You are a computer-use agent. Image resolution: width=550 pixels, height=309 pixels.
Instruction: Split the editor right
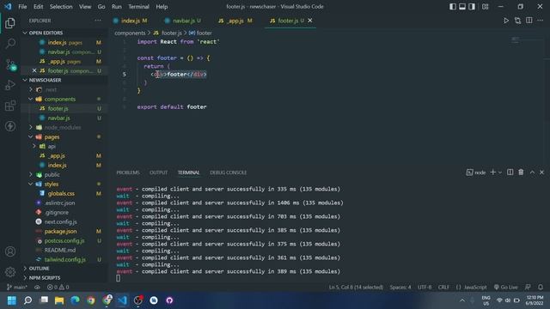[529, 21]
